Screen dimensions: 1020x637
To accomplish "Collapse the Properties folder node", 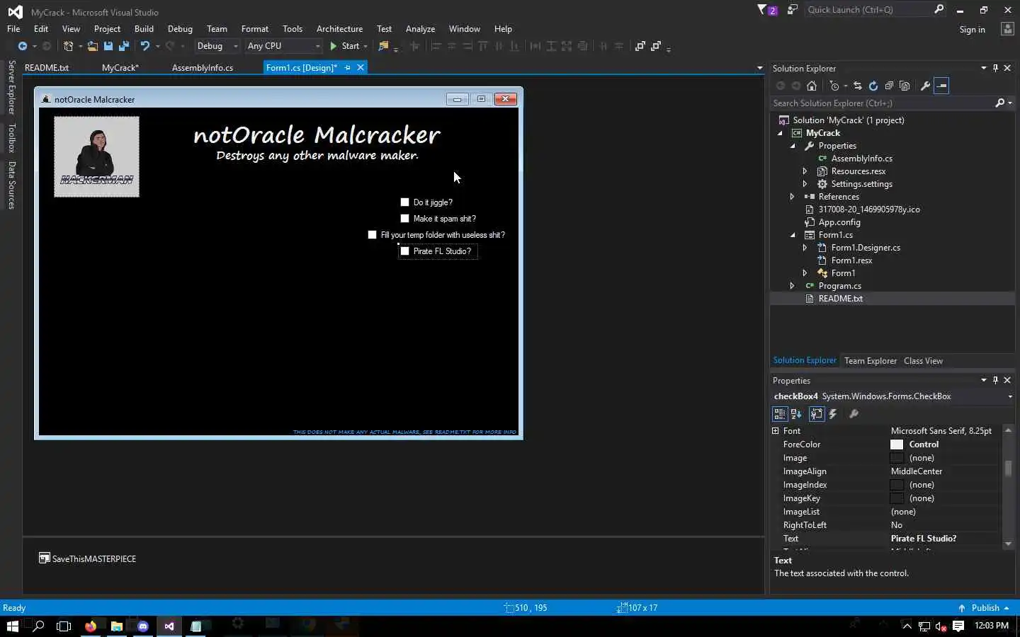I will point(793,146).
